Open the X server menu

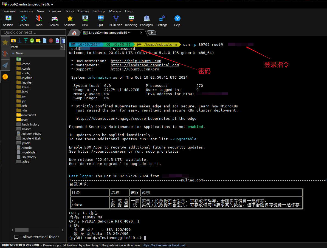coord(55,11)
